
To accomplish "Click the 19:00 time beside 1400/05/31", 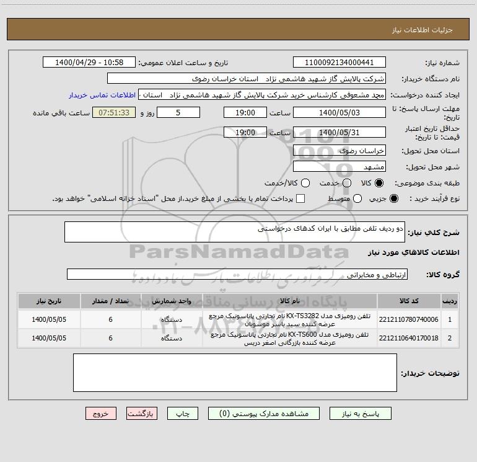I will pyautogui.click(x=245, y=133).
